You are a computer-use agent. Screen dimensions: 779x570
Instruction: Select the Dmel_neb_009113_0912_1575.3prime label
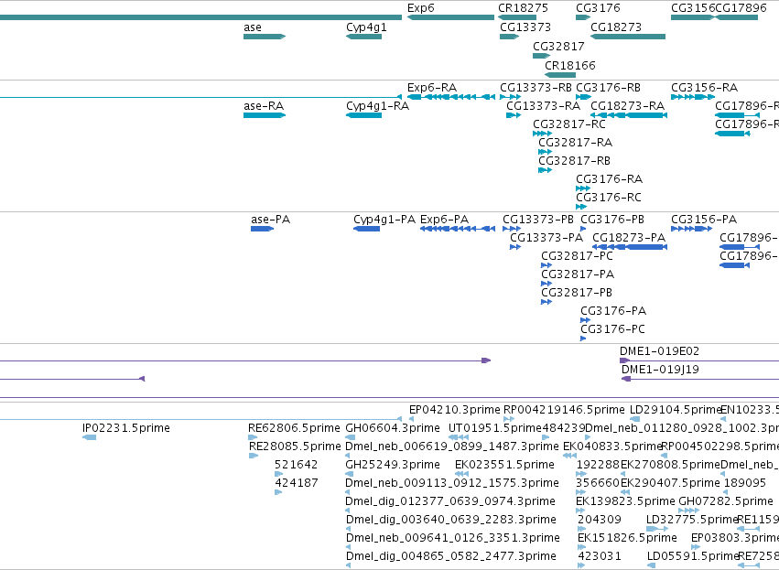click(x=452, y=483)
